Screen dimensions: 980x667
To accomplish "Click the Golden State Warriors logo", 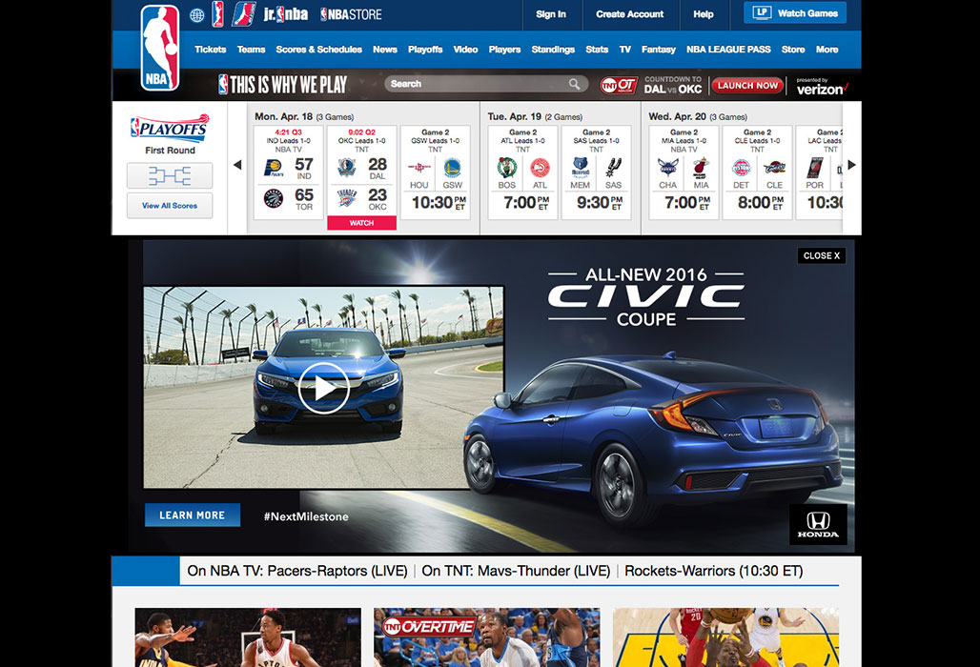I will point(452,168).
